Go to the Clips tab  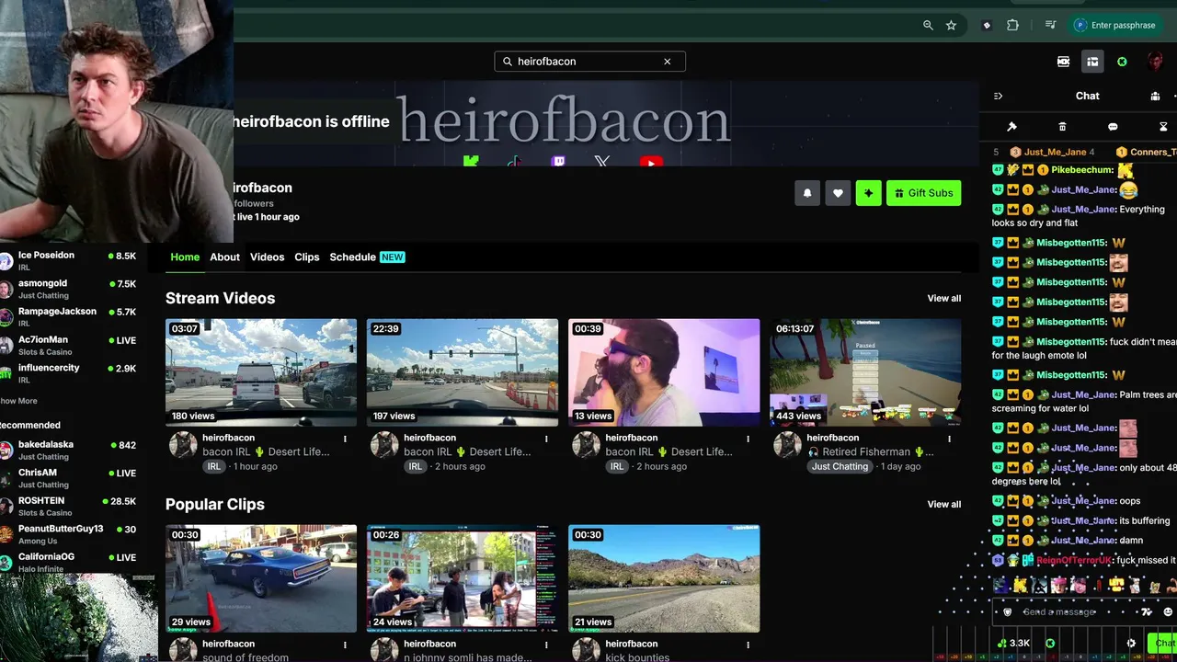coord(307,257)
